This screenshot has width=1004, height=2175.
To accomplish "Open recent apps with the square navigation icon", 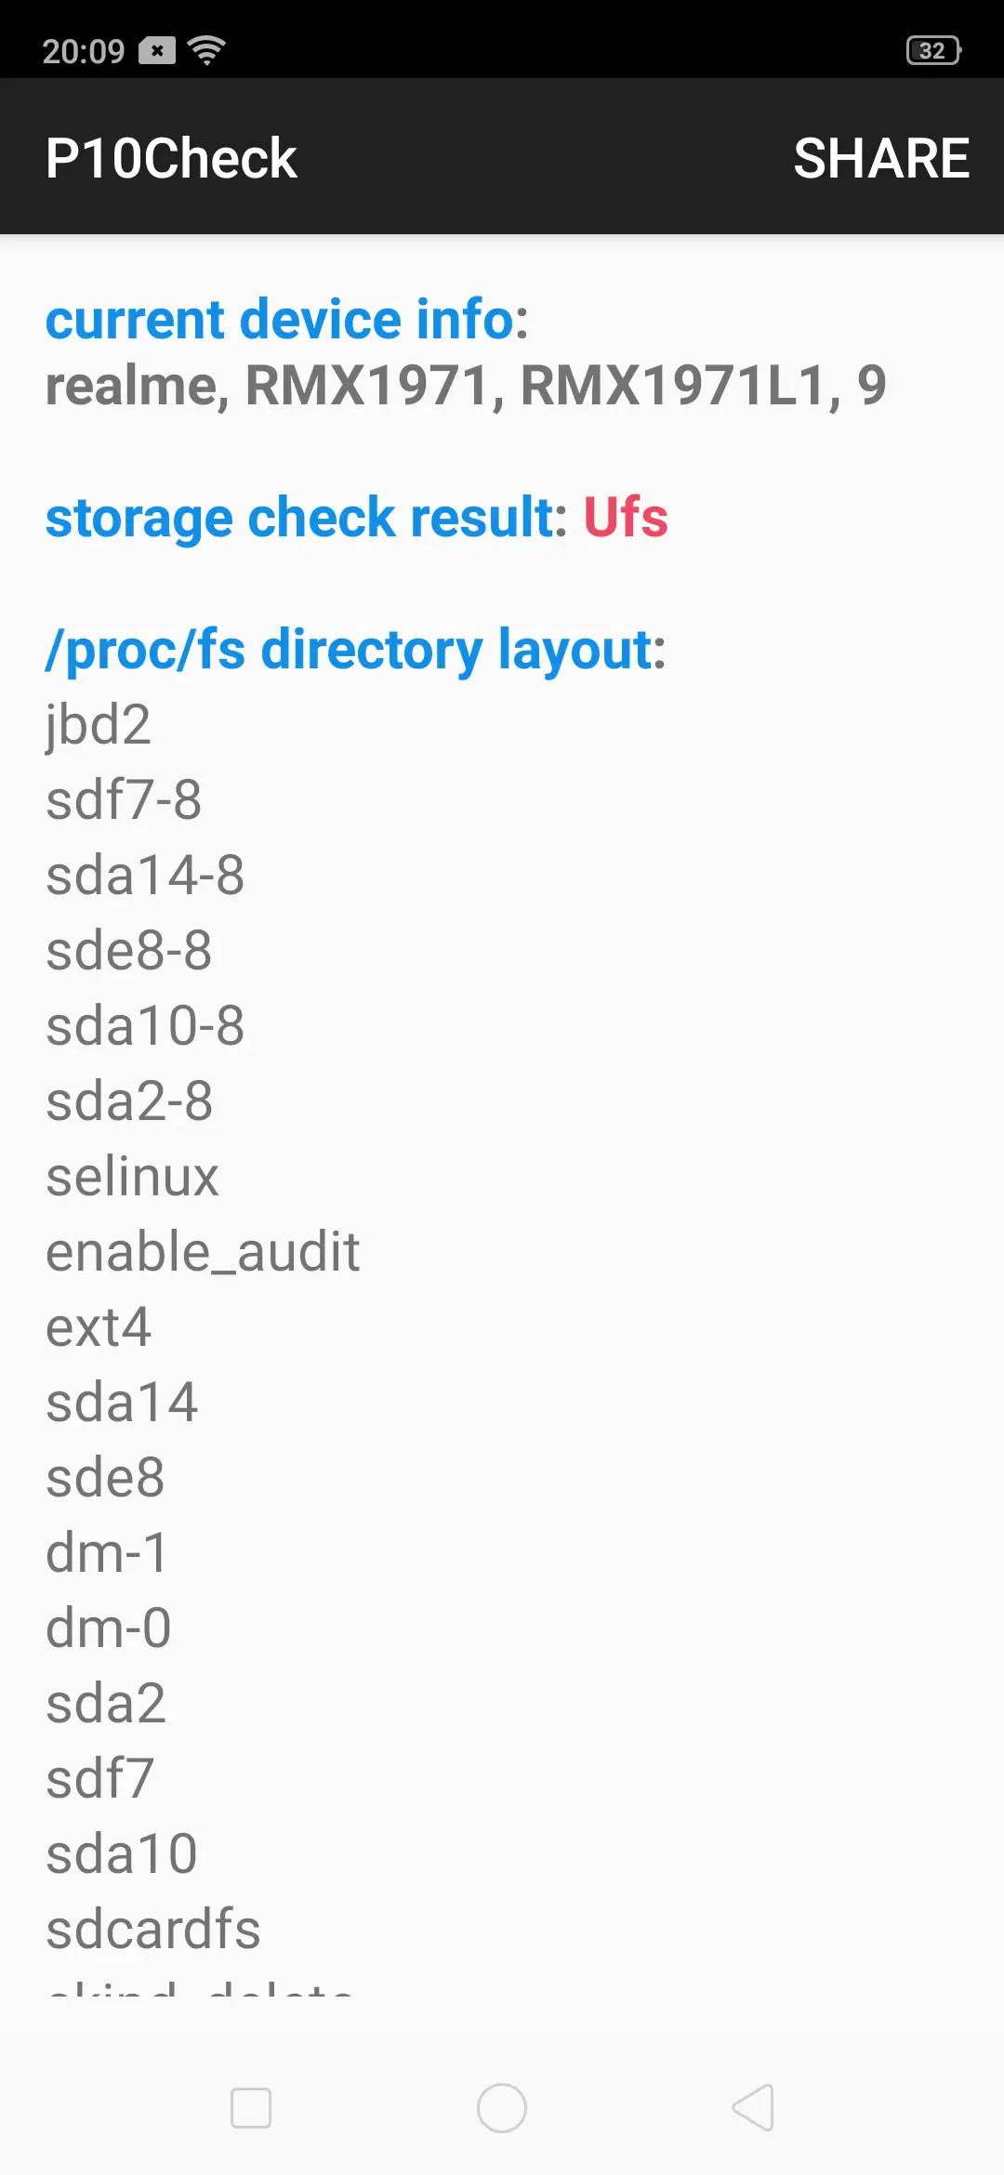I will [251, 2107].
